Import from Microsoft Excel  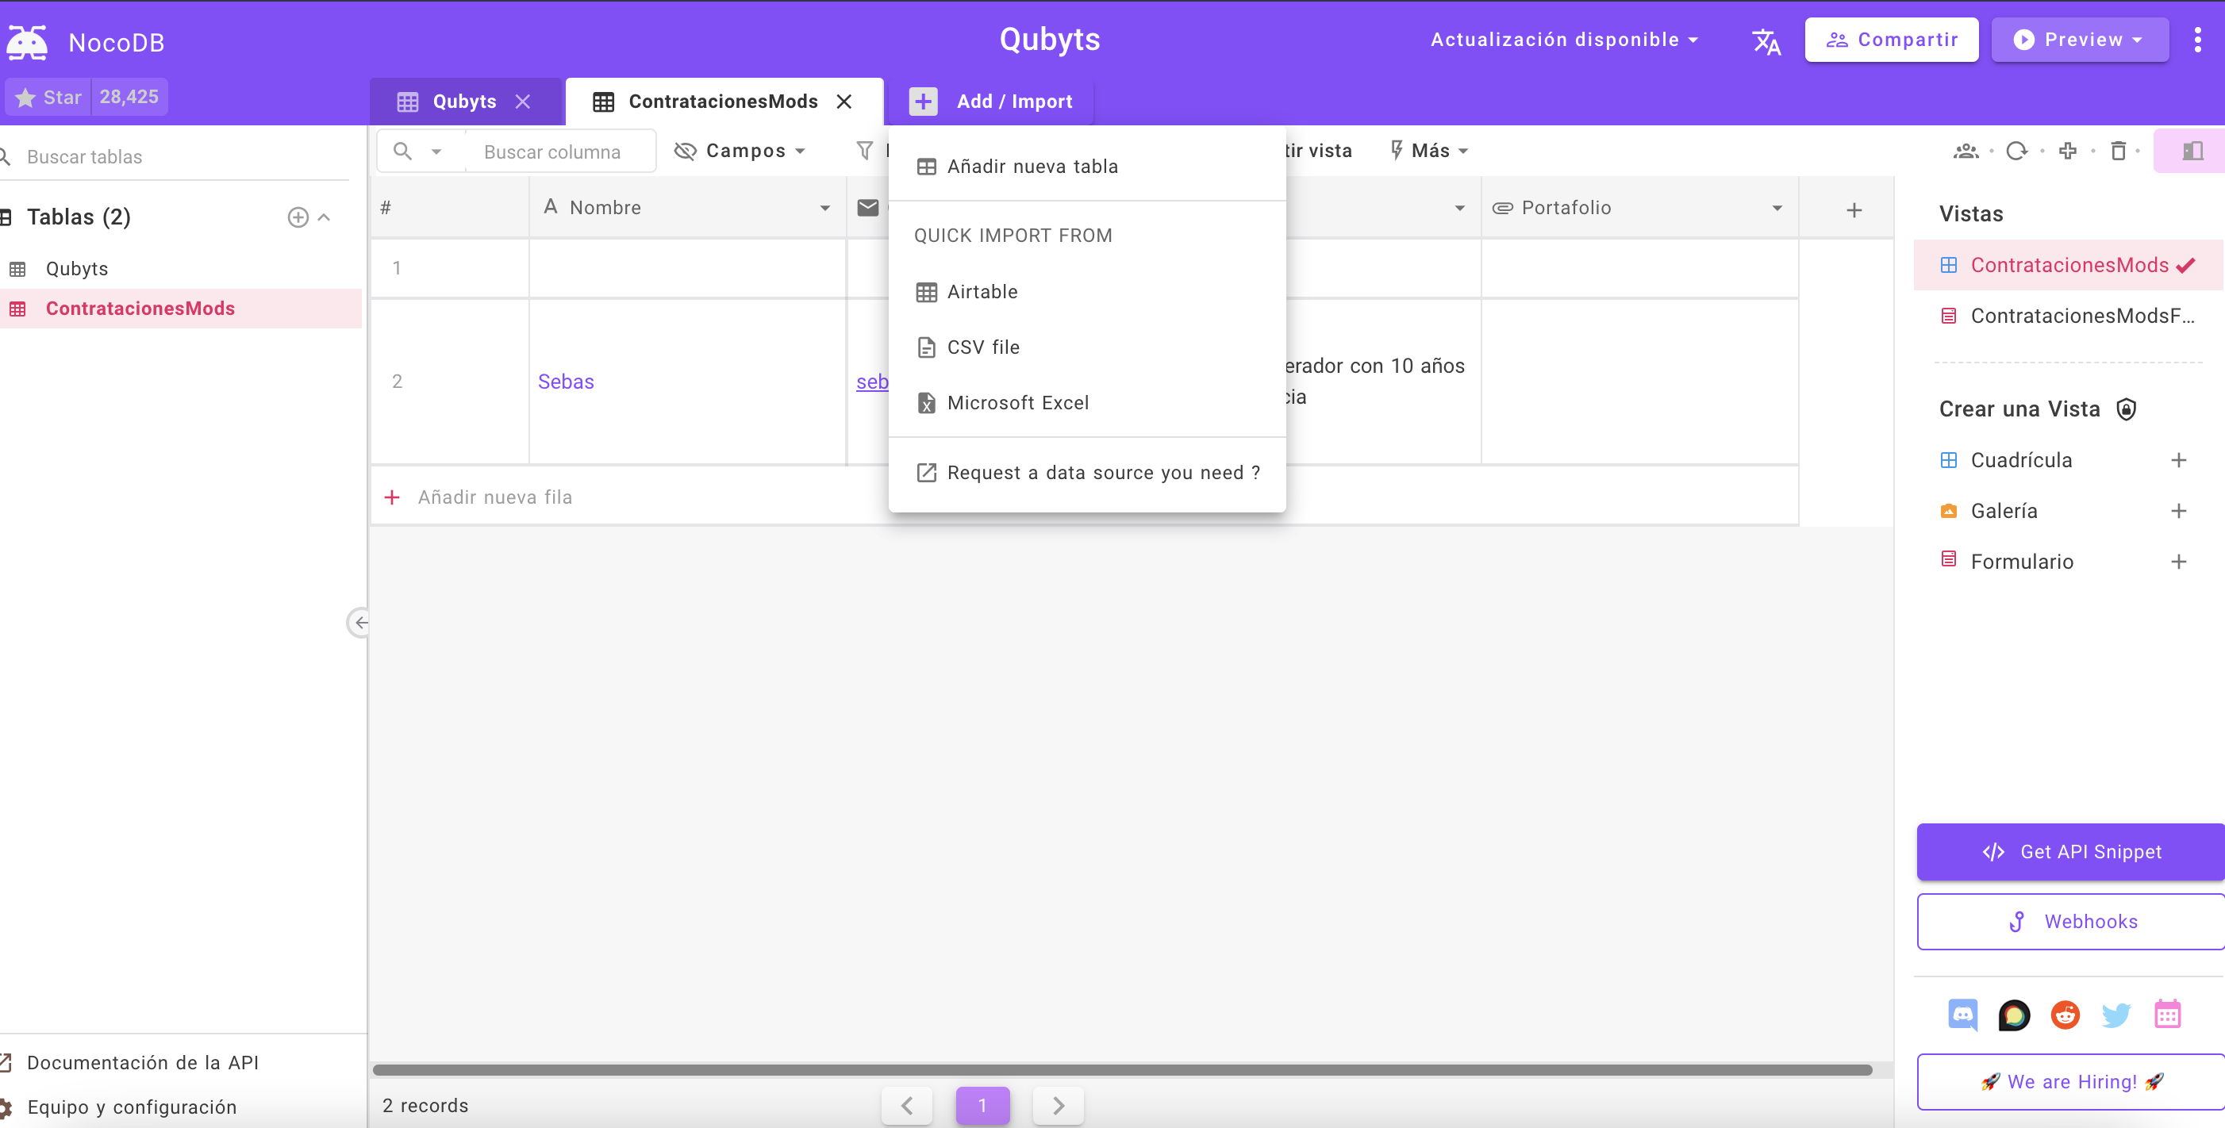pyautogui.click(x=1018, y=402)
